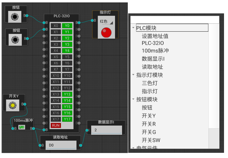Collapse the 指示灯模块 tree group
The image size is (228, 158).
tap(133, 75)
